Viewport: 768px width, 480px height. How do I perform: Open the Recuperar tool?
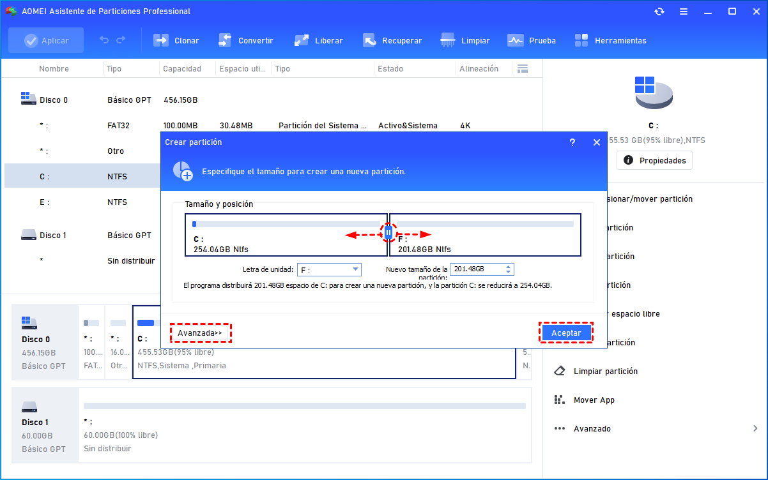pos(392,40)
